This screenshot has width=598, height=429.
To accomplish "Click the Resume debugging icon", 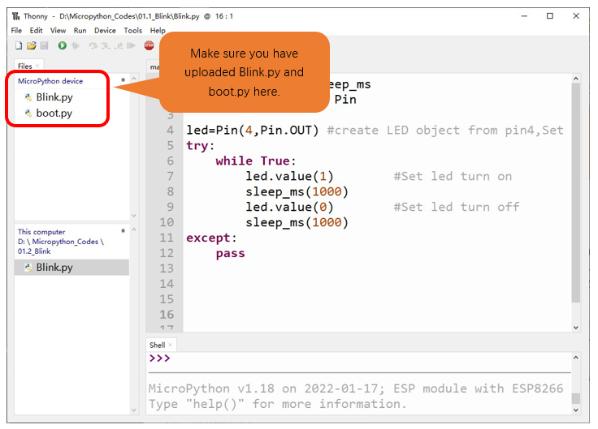I will [x=131, y=45].
